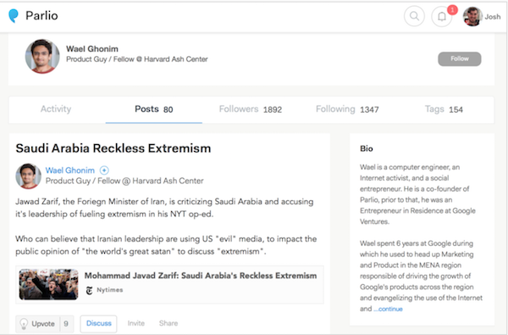Click the post author's small avatar
Viewport: 508px width, 335px height.
28,176
